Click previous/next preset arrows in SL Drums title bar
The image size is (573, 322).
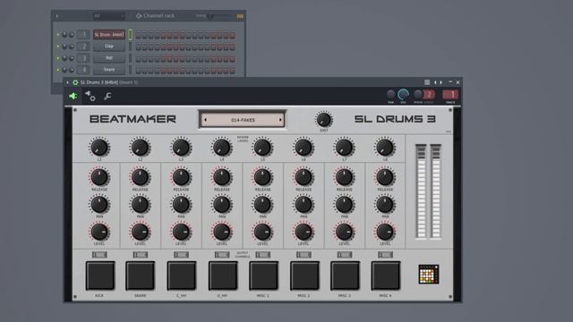(438, 82)
